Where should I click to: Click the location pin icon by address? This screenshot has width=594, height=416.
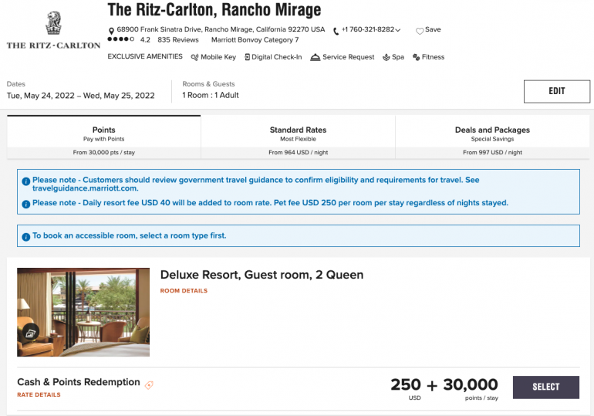(111, 31)
